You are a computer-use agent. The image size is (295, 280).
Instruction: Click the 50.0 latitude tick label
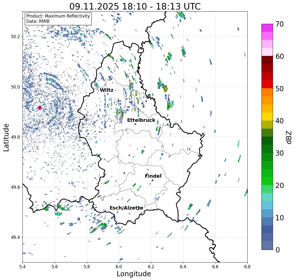click(x=16, y=87)
